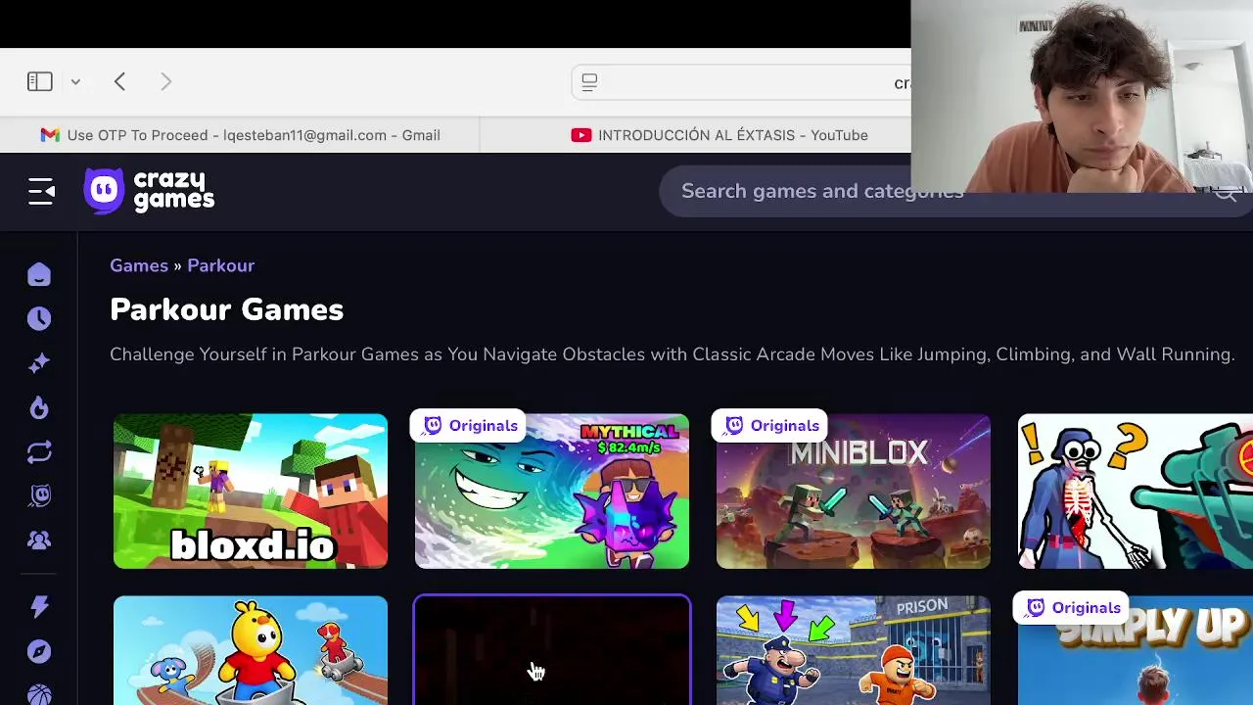
Task: Switch to INTRODUCCIÓN AL ÉXTASIS YouTube tab
Action: pyautogui.click(x=719, y=135)
